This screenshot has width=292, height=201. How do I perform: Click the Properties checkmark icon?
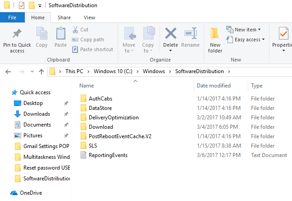283,34
